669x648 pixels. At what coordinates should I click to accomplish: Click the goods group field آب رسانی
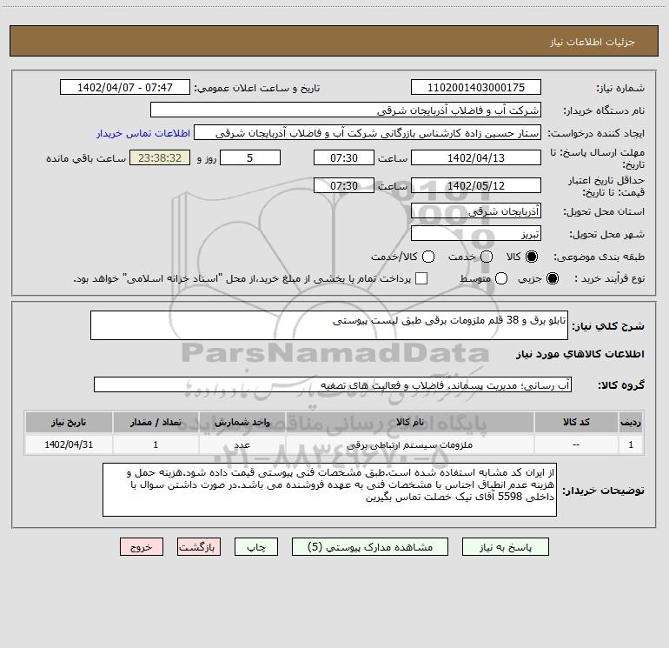pyautogui.click(x=333, y=384)
